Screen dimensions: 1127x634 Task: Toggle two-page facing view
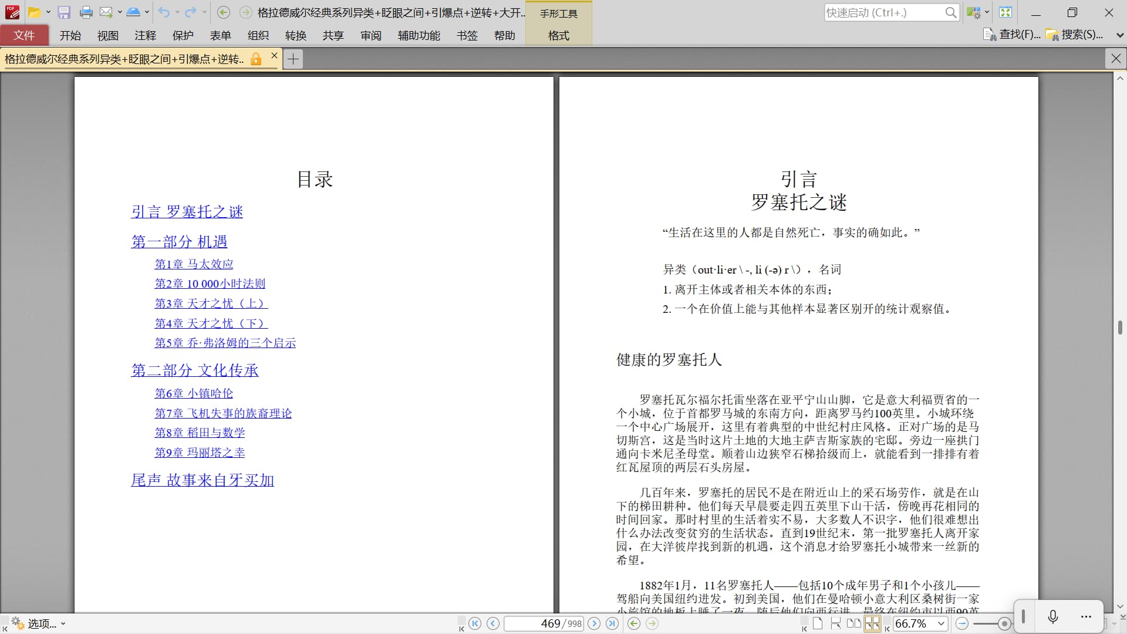[854, 623]
